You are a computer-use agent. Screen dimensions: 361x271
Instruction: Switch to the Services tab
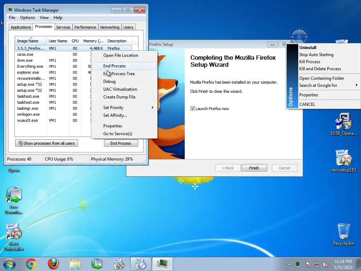pos(63,27)
